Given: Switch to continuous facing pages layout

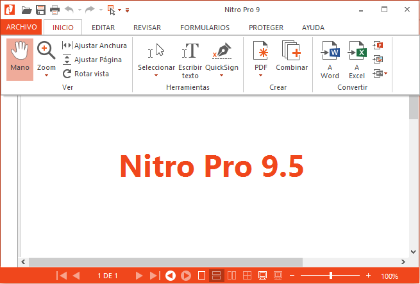Looking at the screenshot, I should (247, 276).
